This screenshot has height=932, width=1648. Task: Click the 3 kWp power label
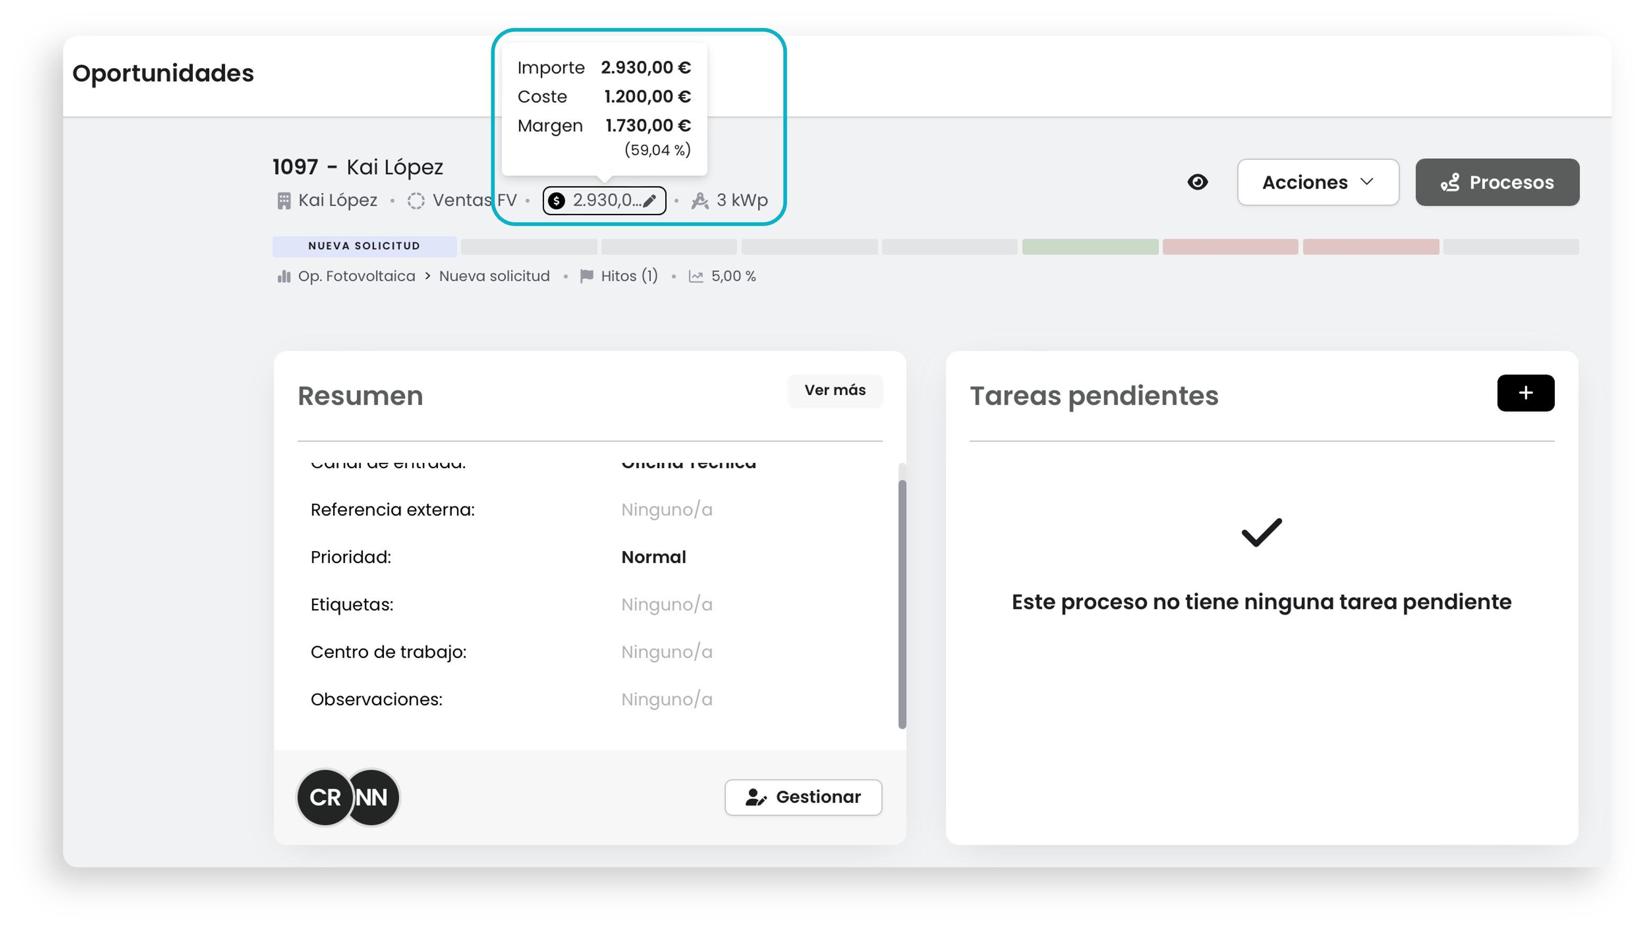(x=742, y=200)
